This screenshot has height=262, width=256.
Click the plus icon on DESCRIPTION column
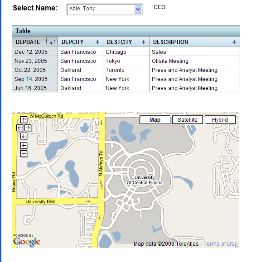(234, 42)
